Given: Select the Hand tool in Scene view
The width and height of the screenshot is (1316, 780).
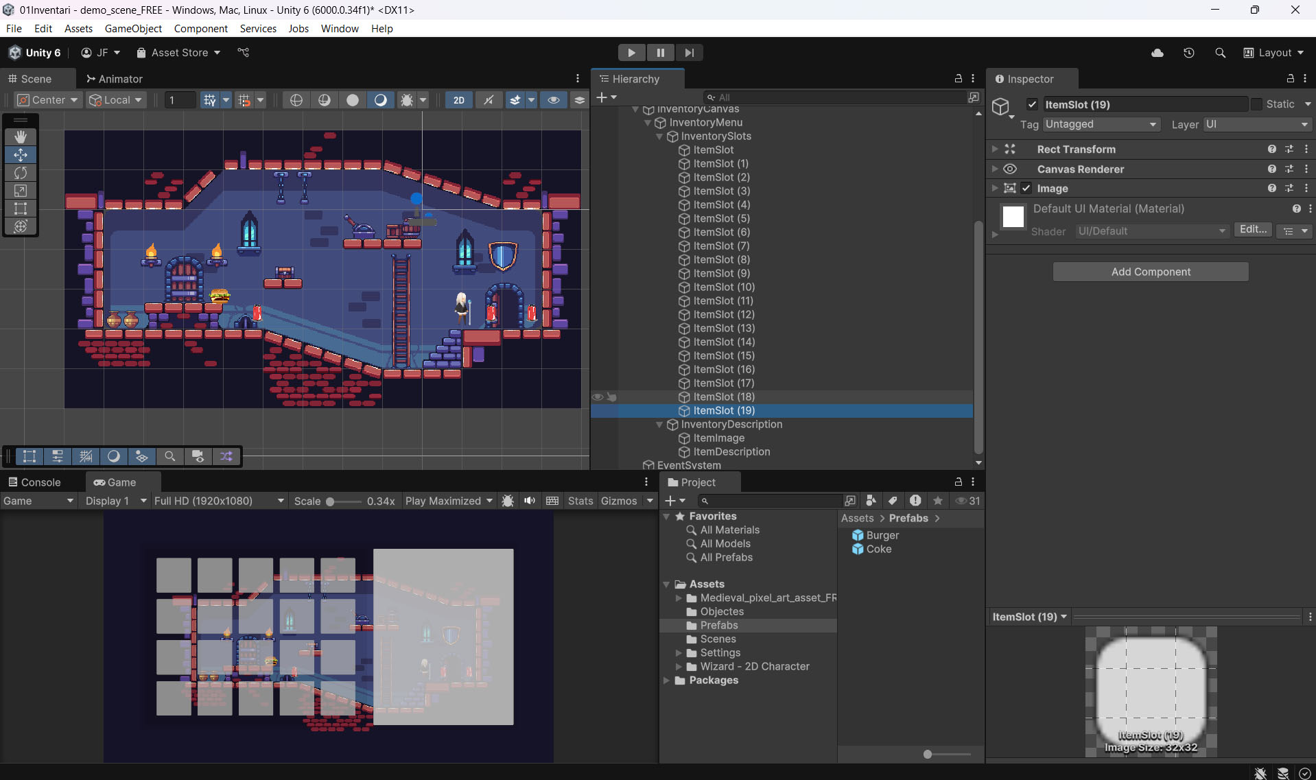Looking at the screenshot, I should coord(21,137).
